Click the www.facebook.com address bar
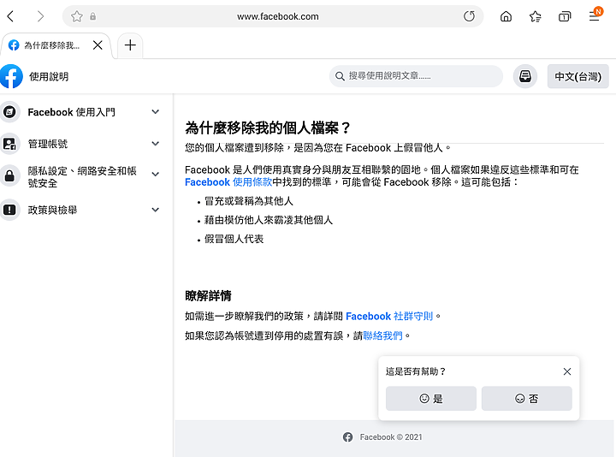 [273, 16]
